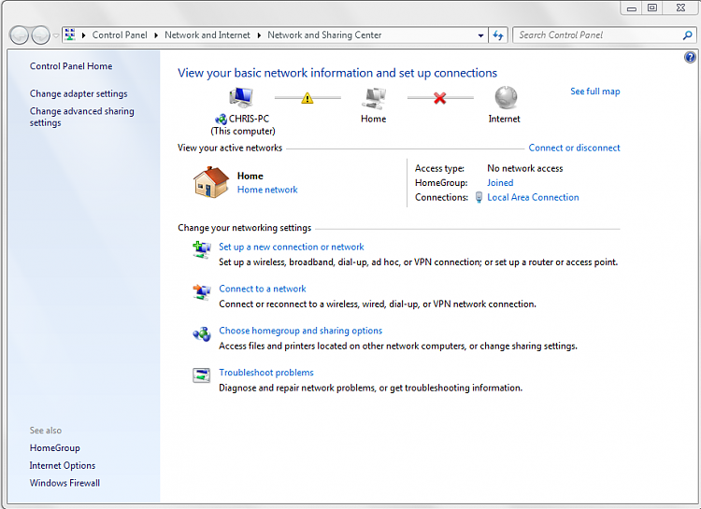Click See full map link
The width and height of the screenshot is (701, 509).
tap(595, 92)
